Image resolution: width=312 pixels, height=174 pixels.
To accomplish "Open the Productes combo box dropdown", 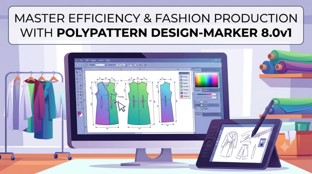I will (126, 65).
